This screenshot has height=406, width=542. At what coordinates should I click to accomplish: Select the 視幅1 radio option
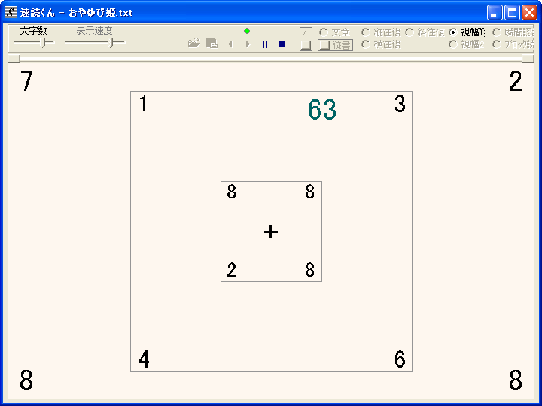(x=467, y=32)
